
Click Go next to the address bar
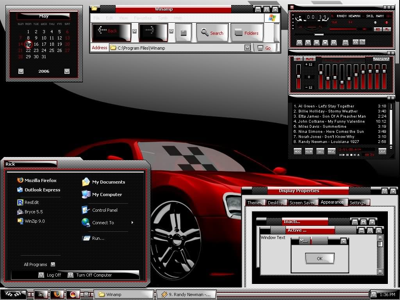coord(264,48)
